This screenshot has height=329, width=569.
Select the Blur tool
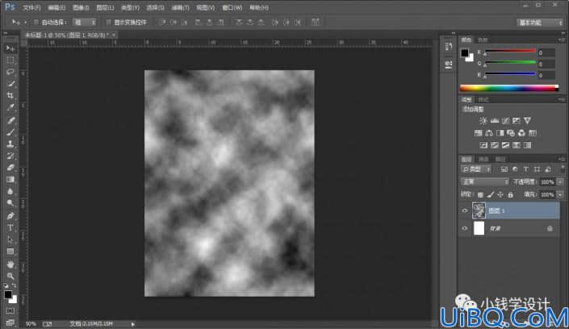pos(10,191)
